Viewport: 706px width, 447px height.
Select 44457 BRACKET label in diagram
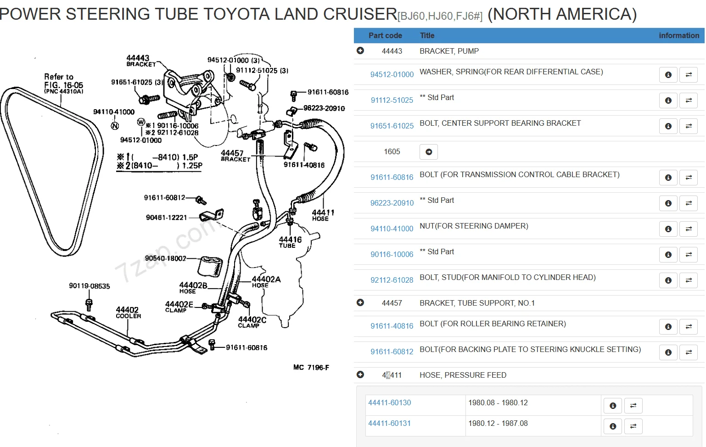tap(235, 156)
